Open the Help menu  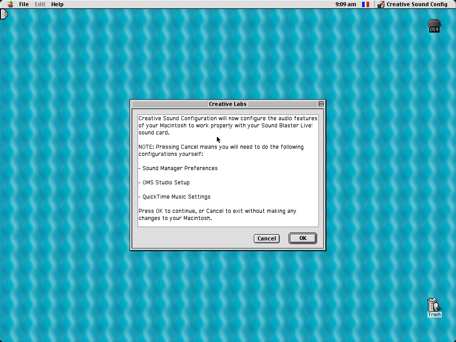57,4
